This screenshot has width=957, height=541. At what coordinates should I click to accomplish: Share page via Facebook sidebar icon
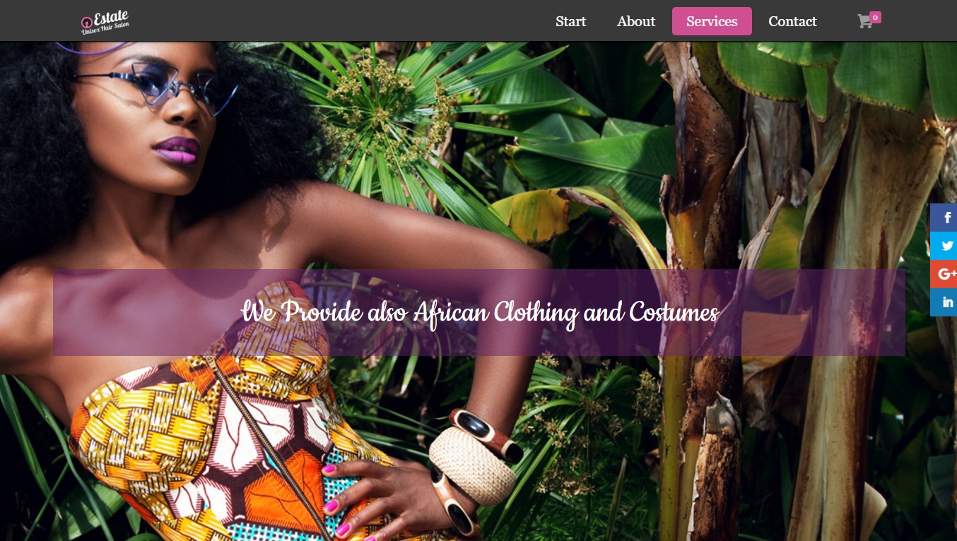(x=944, y=218)
